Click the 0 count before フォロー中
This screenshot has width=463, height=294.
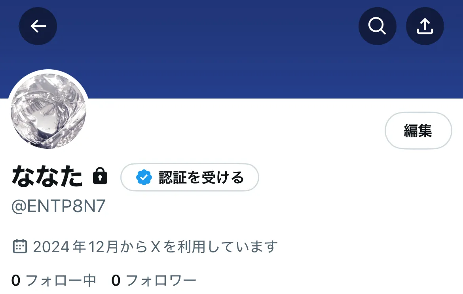(16, 281)
